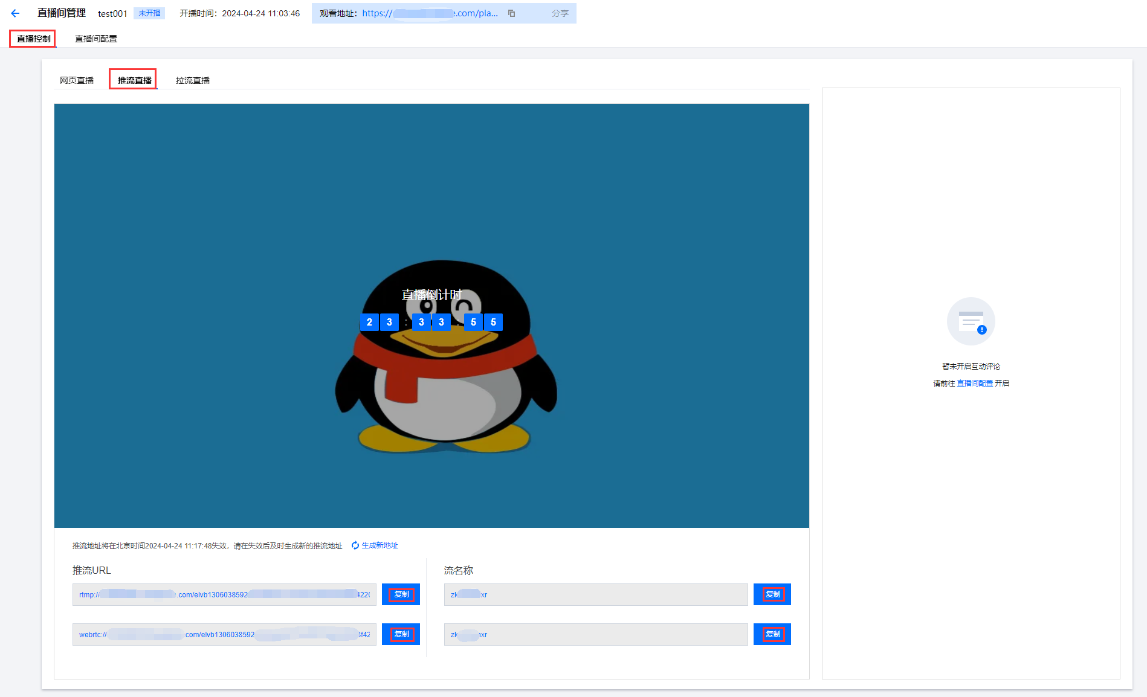Click the 开播时间 2024-04-24 11:03:46 text
Viewport: 1147px width, 697px height.
click(239, 13)
